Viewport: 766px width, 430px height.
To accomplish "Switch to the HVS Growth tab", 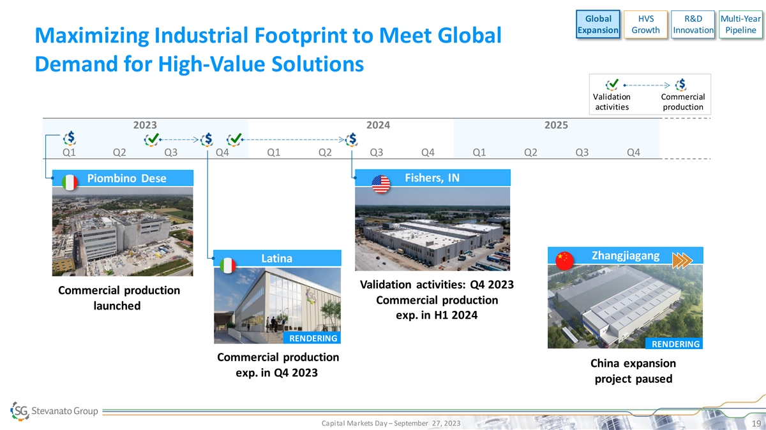I will click(x=645, y=24).
